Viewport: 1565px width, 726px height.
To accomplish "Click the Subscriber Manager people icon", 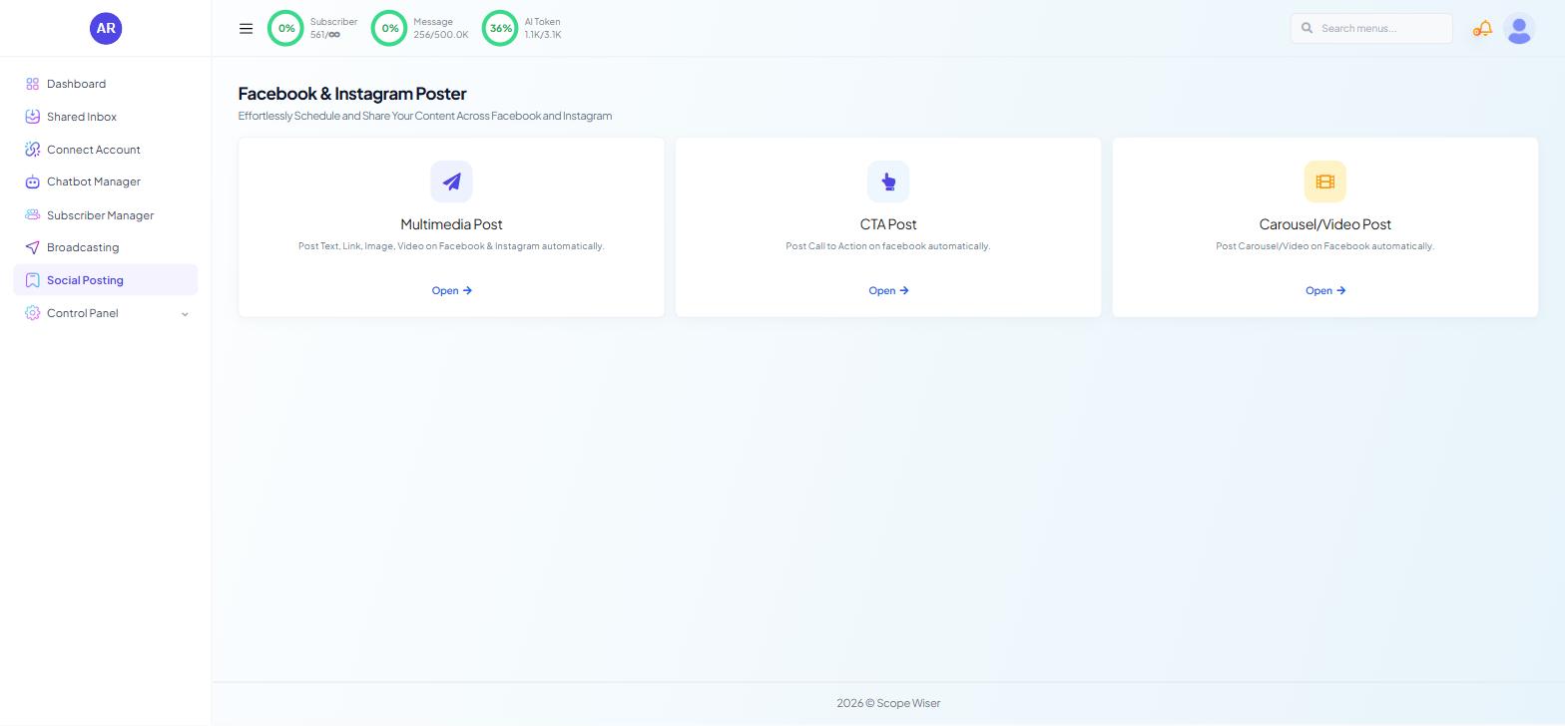I will click(32, 215).
